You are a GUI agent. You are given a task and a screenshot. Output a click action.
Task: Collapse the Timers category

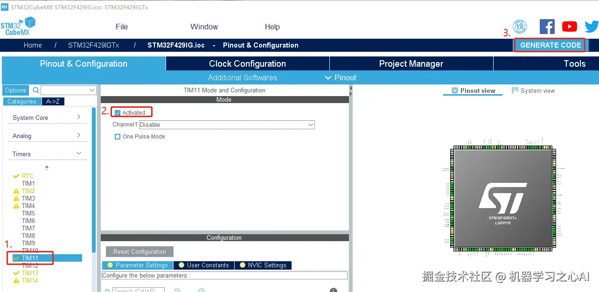point(47,154)
